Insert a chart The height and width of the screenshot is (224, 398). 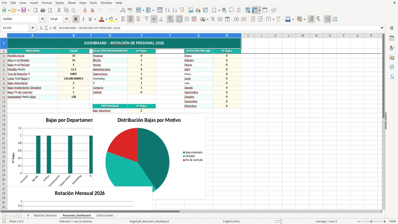[x=198, y=10]
